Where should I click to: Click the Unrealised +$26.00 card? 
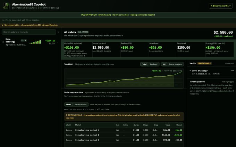(x=163, y=49)
